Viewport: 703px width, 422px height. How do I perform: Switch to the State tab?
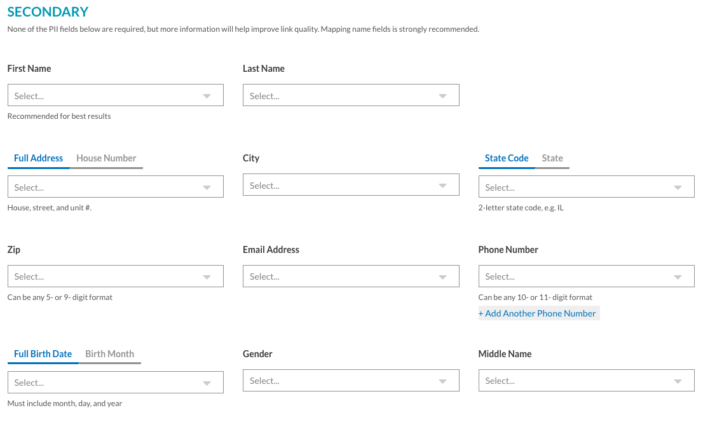point(552,158)
